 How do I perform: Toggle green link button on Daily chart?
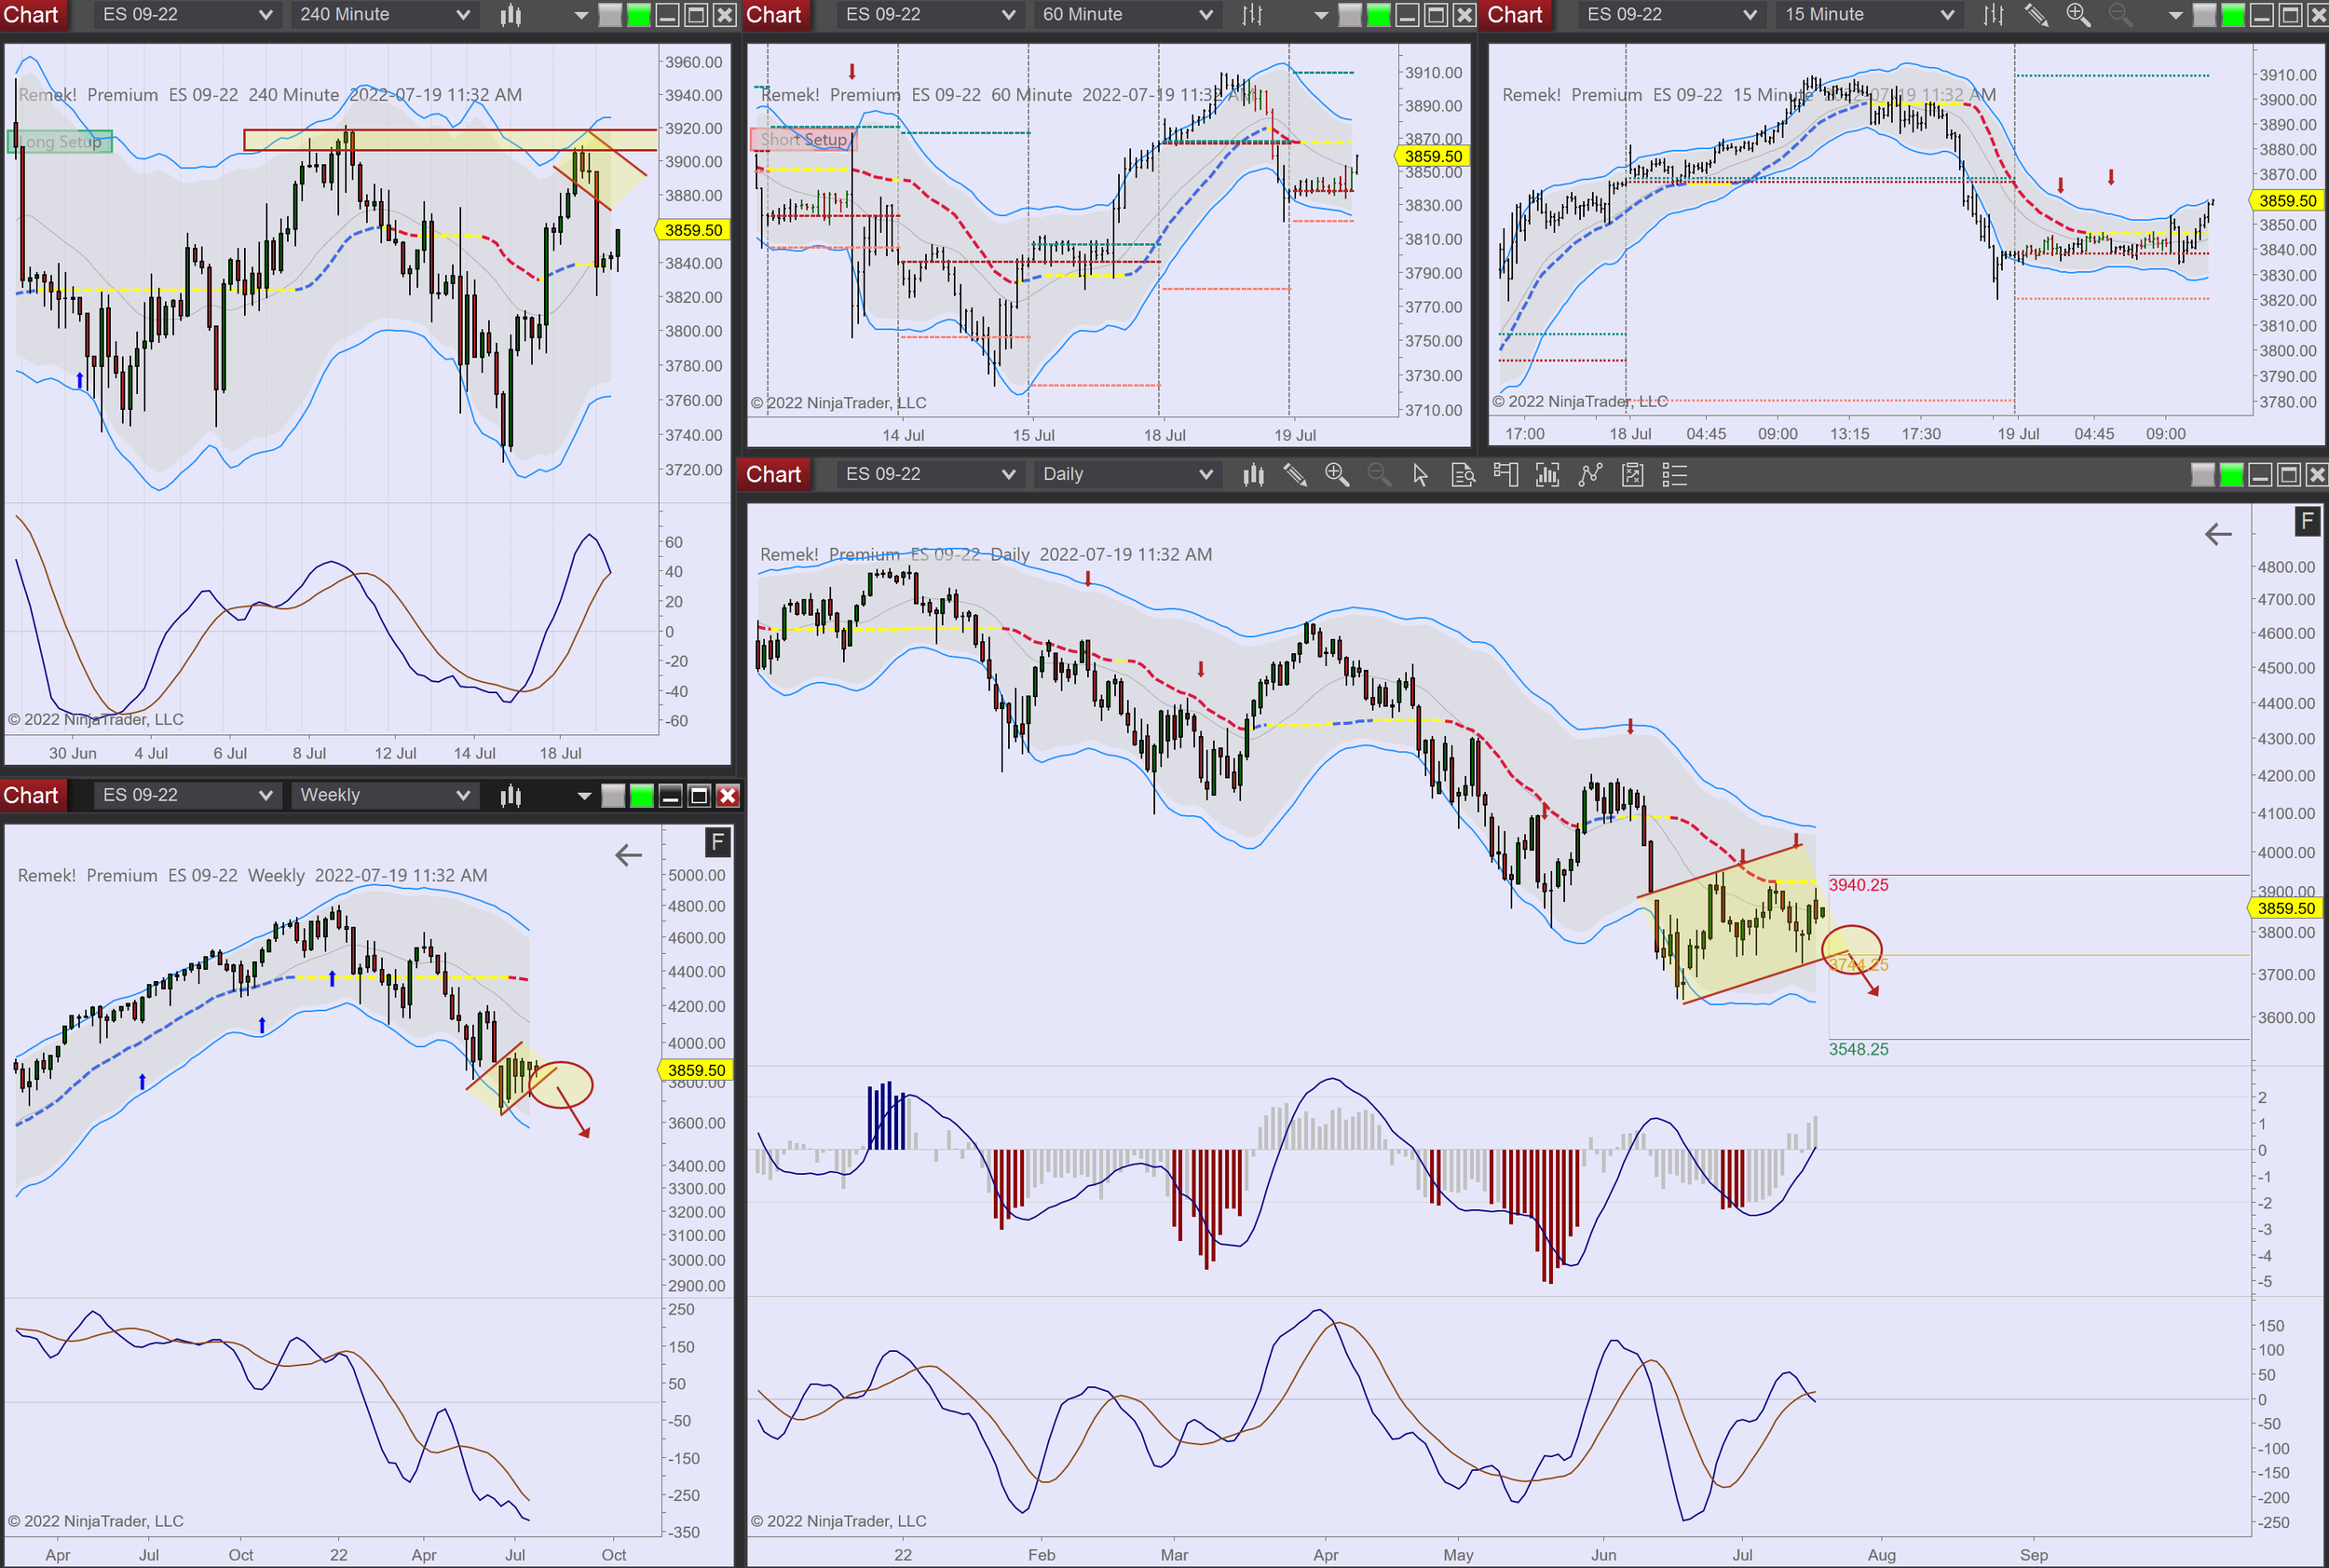[2231, 475]
